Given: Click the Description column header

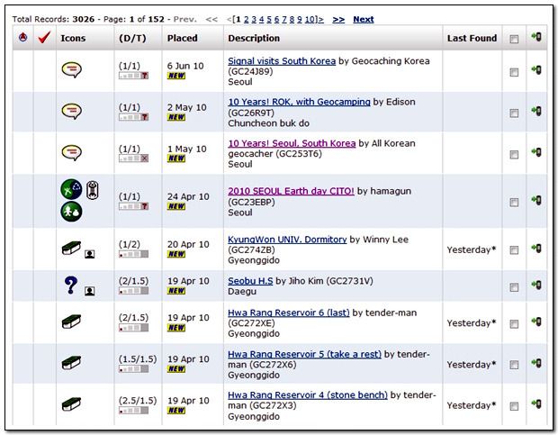Looking at the screenshot, I should coord(254,38).
